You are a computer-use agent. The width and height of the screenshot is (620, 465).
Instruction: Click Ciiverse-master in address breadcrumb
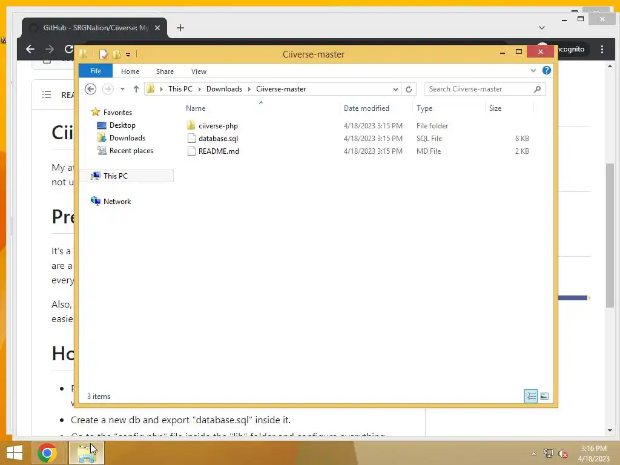281,89
